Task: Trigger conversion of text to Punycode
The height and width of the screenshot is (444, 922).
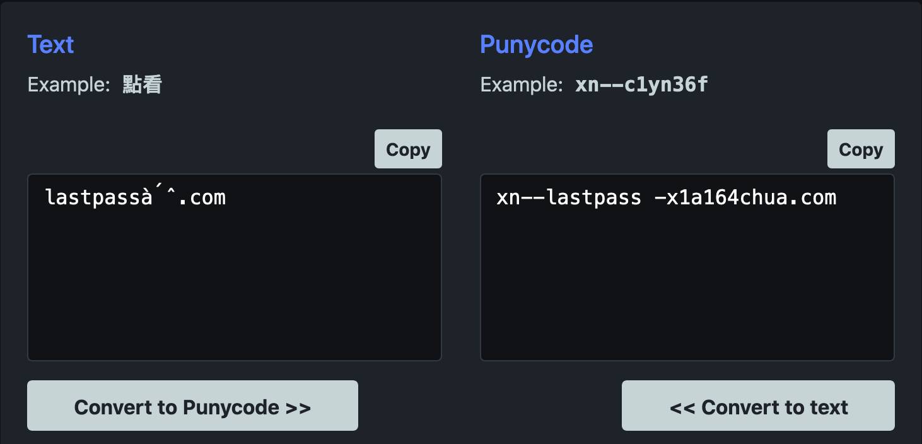Action: (x=192, y=406)
